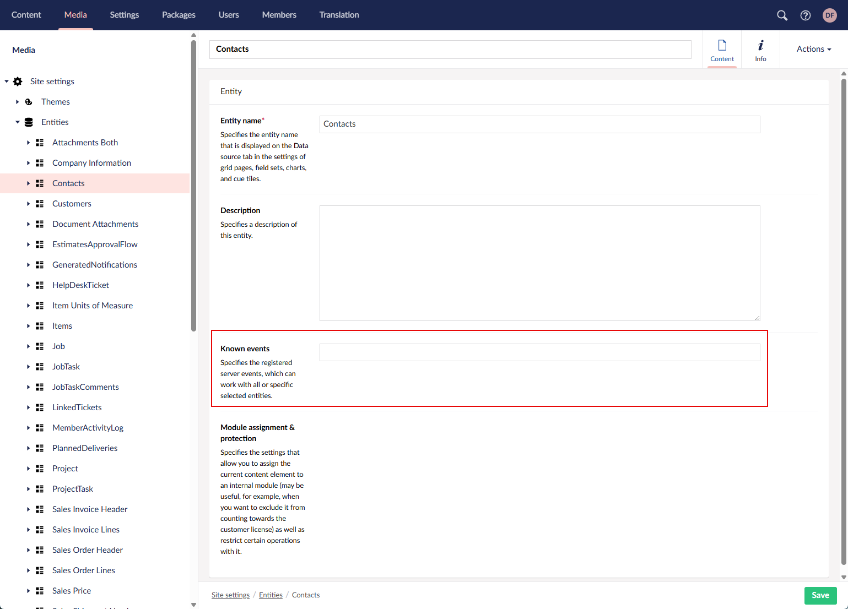Expand the Themes tree node
848x609 pixels.
point(18,102)
